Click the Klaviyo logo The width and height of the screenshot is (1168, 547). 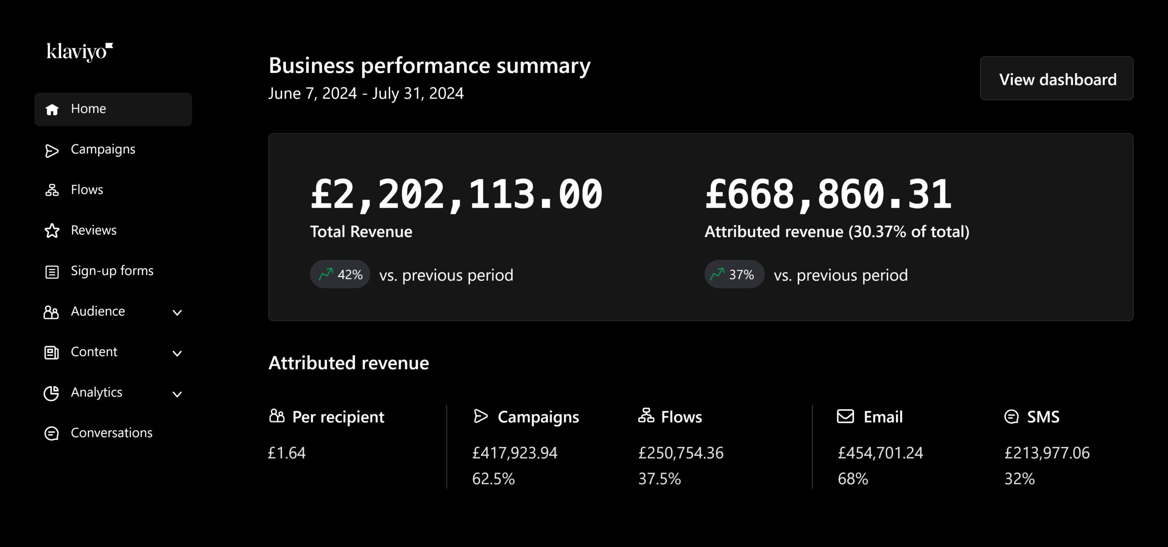tap(79, 52)
